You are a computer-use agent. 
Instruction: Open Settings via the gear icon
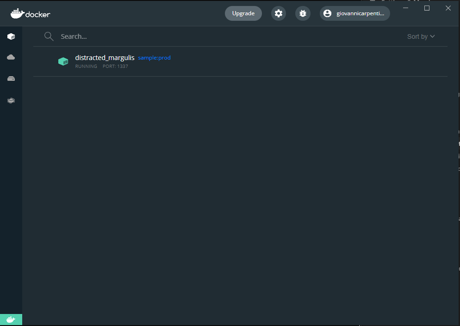coord(279,13)
